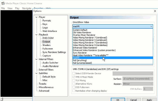158x101 pixels.
Task: Collapse the Subtitles tree section
Action: pos(36,73)
